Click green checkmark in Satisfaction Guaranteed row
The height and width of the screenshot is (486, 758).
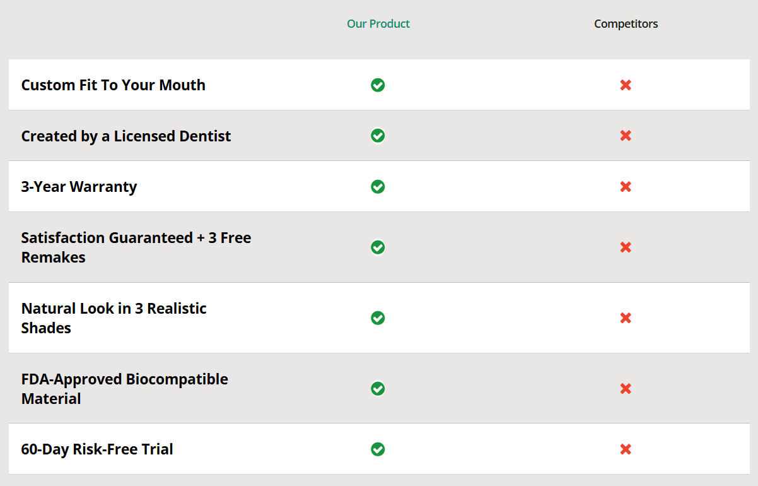(378, 247)
